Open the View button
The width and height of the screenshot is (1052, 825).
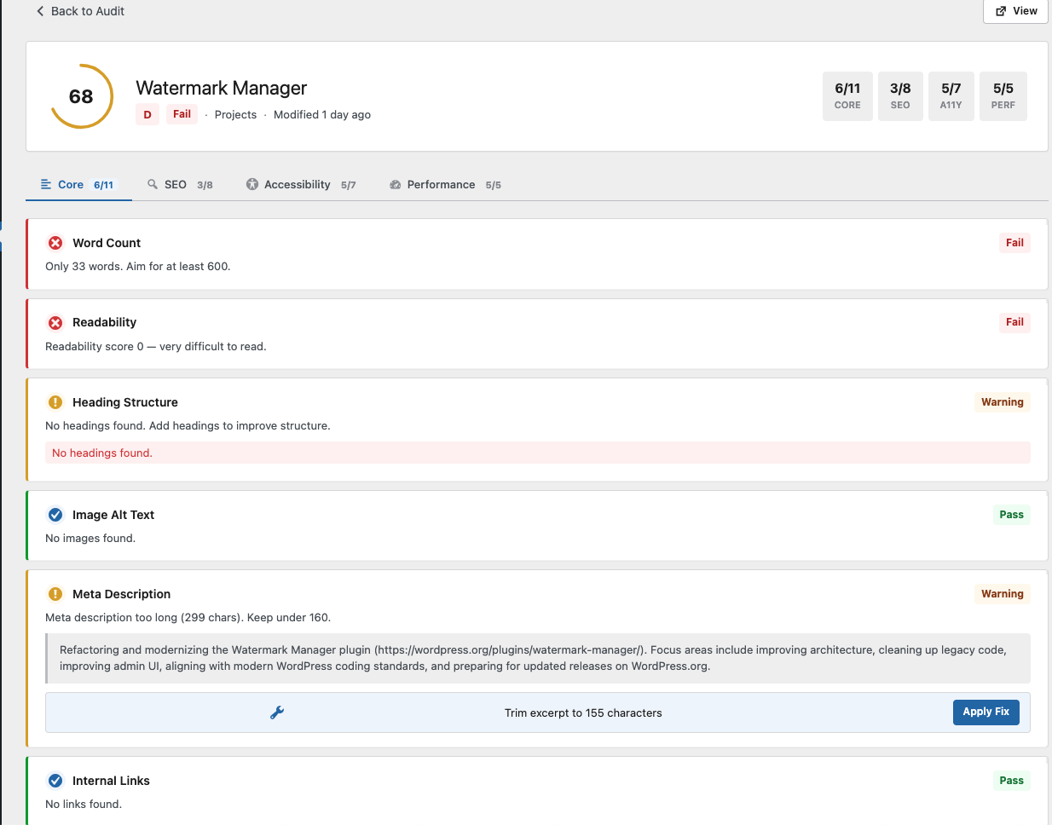click(1015, 11)
